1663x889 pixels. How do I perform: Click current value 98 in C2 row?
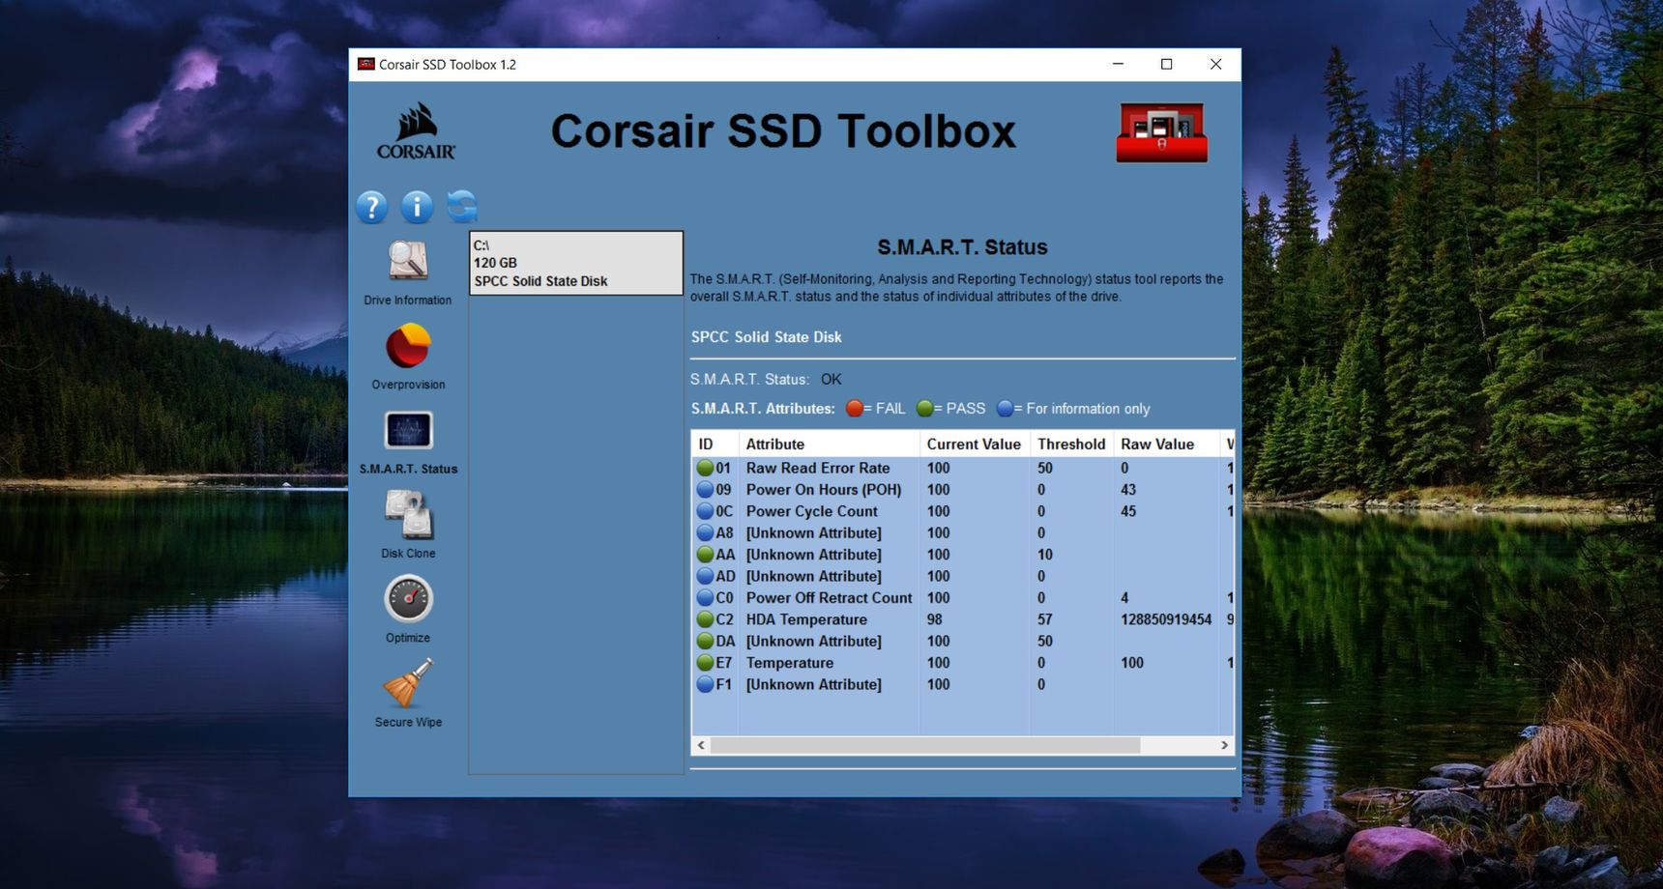point(935,619)
